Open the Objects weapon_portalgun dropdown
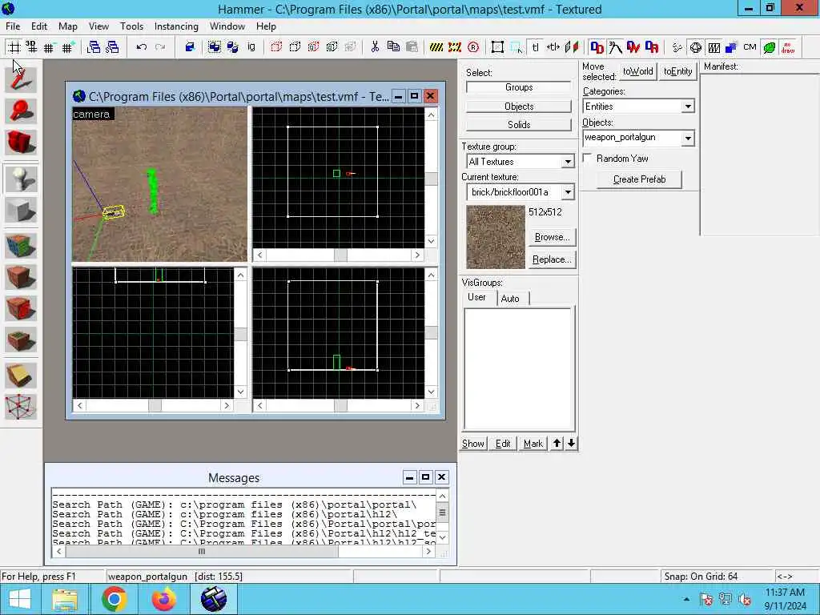 click(688, 138)
